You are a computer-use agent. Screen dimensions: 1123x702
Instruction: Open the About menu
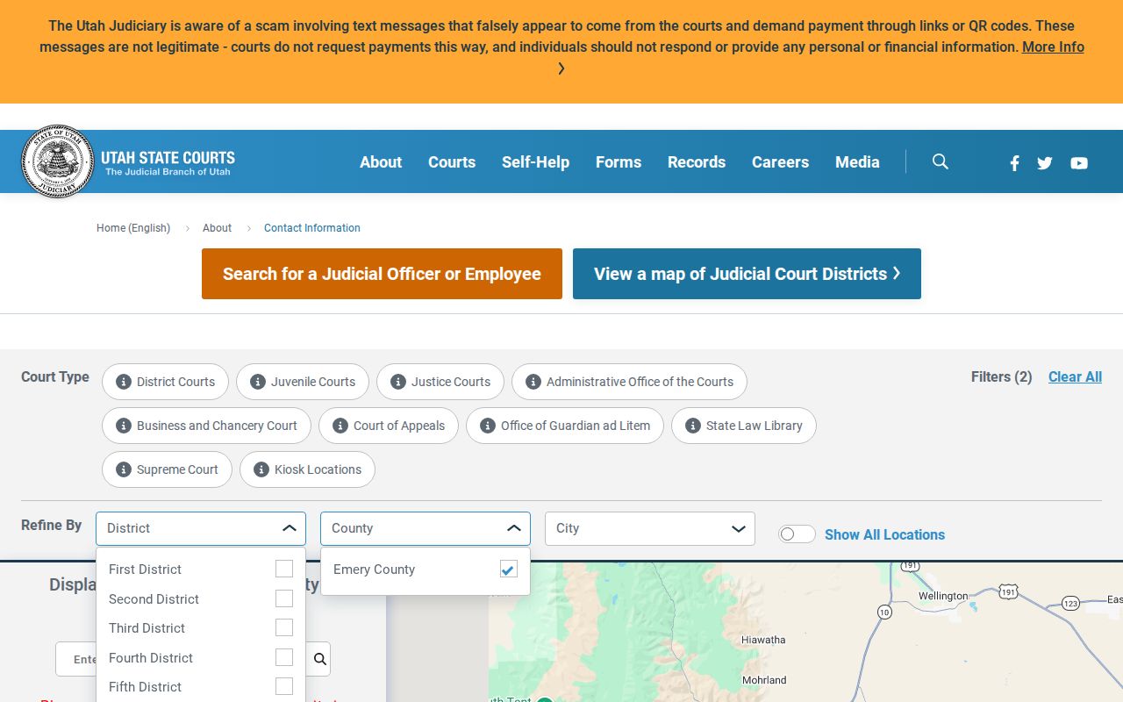[381, 162]
